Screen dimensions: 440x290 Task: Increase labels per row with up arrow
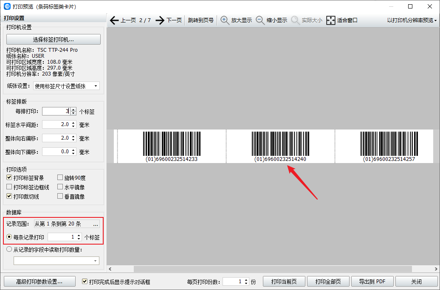pos(73,110)
